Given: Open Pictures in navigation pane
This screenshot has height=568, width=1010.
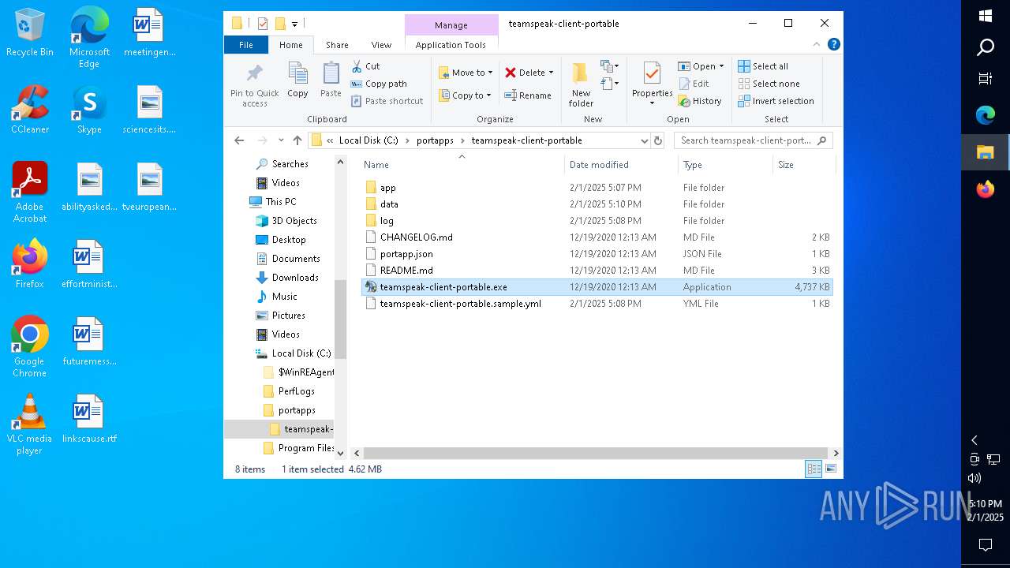Looking at the screenshot, I should coord(280,316).
